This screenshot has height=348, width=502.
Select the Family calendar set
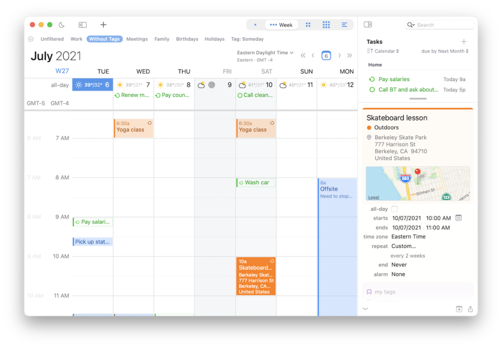(162, 39)
